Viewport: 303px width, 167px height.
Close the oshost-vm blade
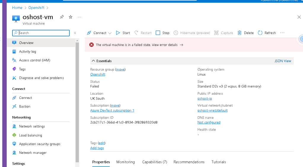point(299,17)
